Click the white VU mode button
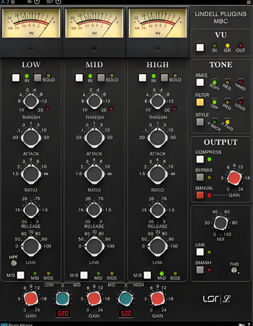253x326 pixels. coord(200,48)
